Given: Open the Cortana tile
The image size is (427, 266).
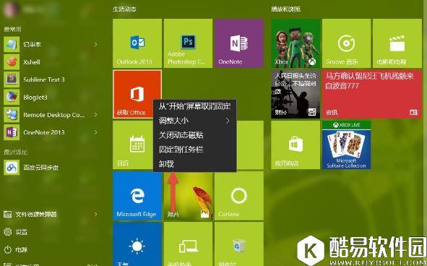Looking at the screenshot, I should tap(239, 195).
